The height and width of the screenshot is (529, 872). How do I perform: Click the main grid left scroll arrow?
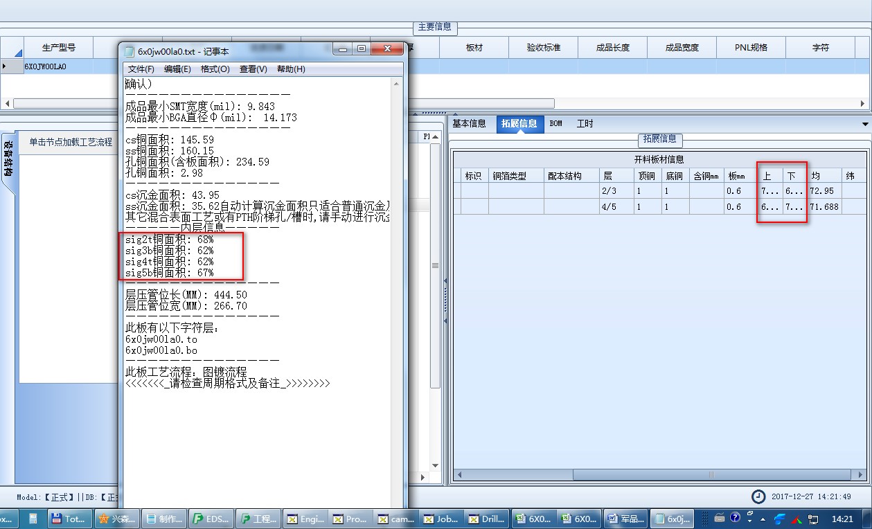pyautogui.click(x=8, y=104)
